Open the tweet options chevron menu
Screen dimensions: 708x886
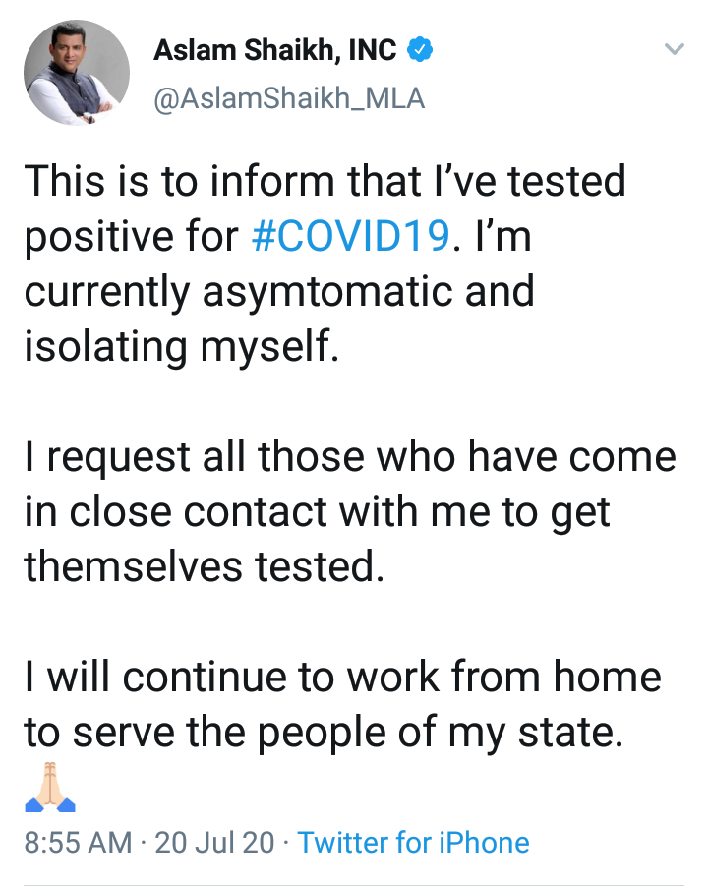tap(674, 49)
